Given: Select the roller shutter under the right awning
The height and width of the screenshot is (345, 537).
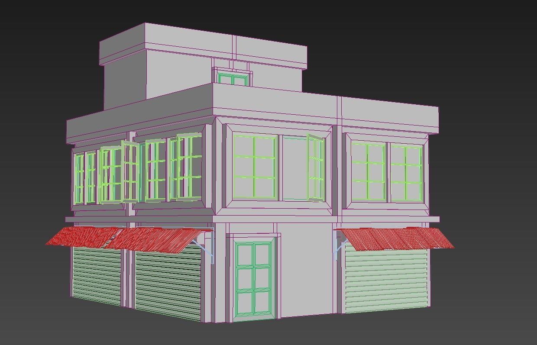Looking at the screenshot, I should [x=387, y=281].
